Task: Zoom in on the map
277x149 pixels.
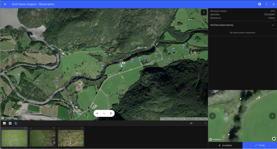Action: (x=97, y=113)
